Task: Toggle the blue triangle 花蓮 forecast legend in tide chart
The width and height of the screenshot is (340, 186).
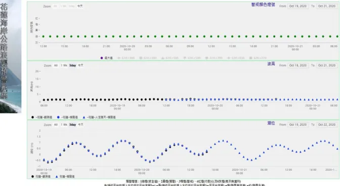Action: [x=65, y=177]
